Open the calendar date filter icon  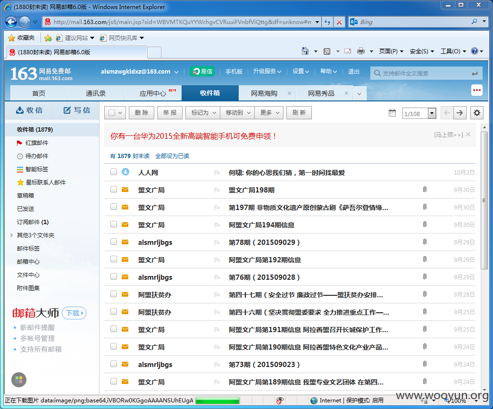pyautogui.click(x=392, y=113)
